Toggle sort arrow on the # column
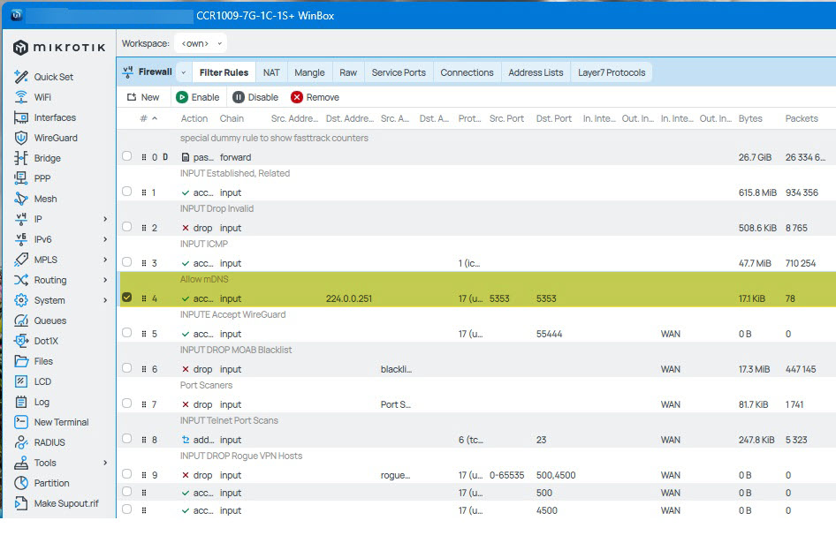 (155, 118)
